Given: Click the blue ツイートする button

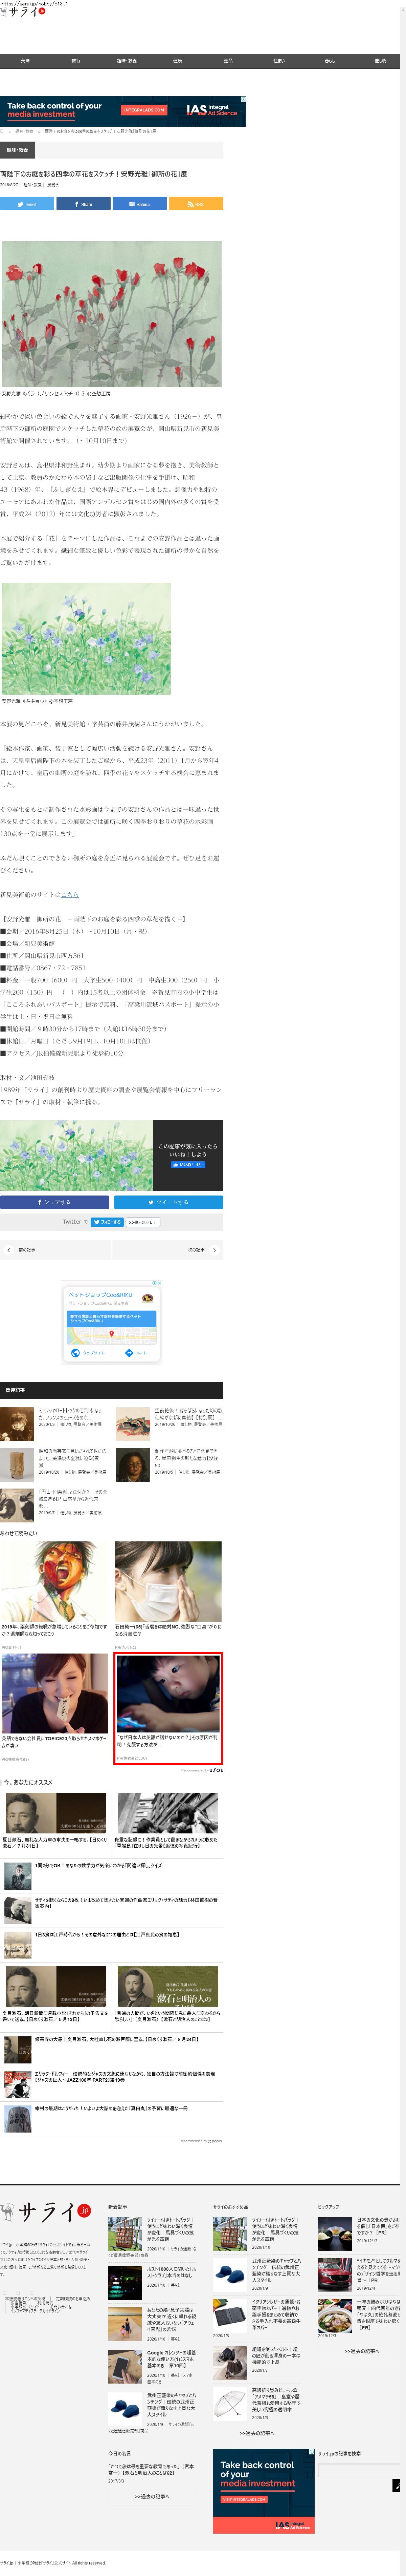Looking at the screenshot, I should pos(167,1202).
